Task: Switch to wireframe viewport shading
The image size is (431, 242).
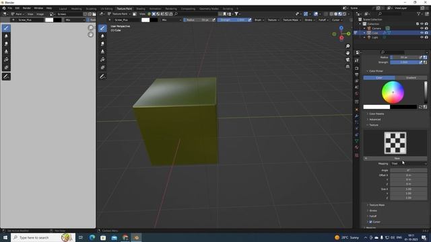Action: coord(332,14)
